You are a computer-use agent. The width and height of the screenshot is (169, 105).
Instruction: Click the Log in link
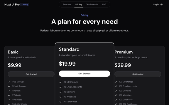tap(158, 4)
